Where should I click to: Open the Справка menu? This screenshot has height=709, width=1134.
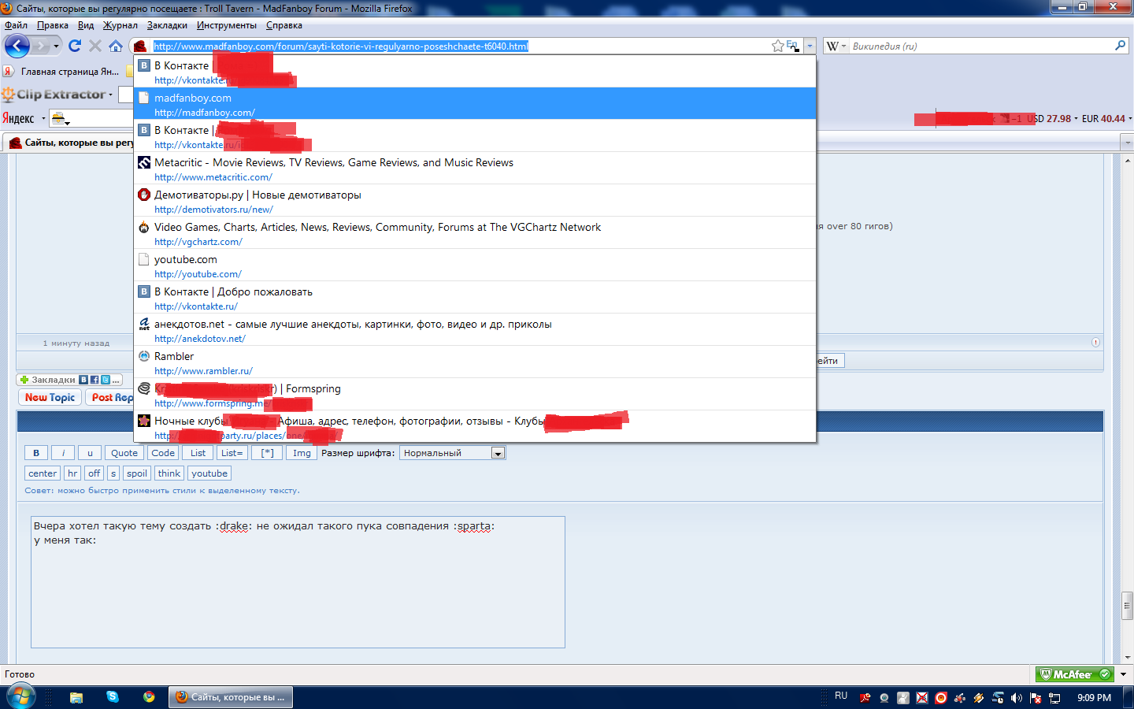[x=284, y=25]
